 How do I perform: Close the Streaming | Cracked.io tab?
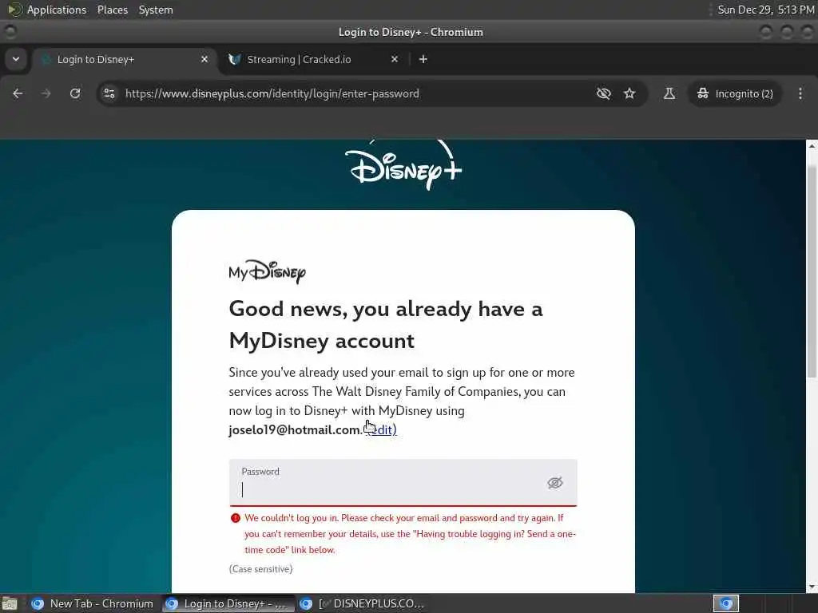click(x=395, y=59)
